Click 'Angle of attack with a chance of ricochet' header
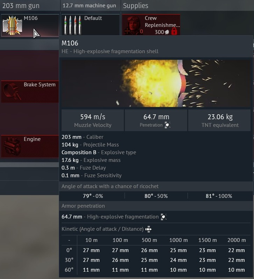Viewport: 254px width, 279px height. click(x=110, y=186)
